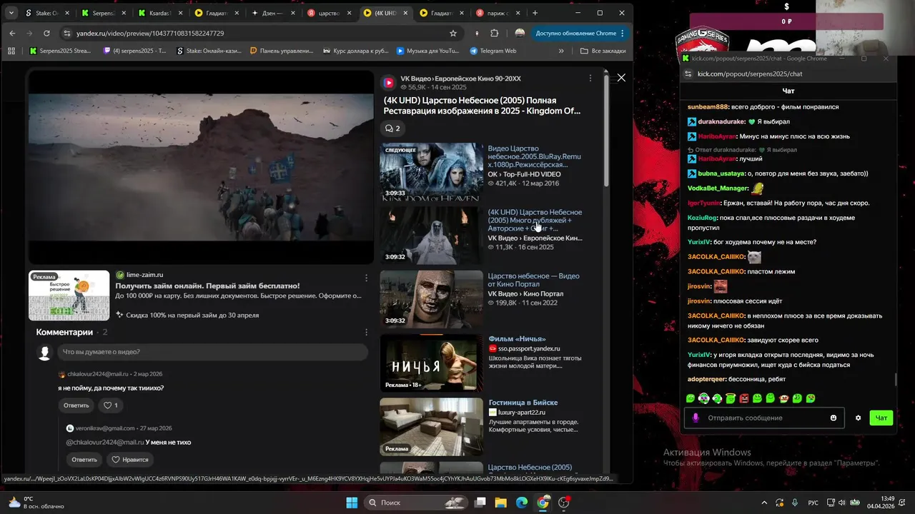Open the video options three-dot menu
915x514 pixels.
point(590,78)
